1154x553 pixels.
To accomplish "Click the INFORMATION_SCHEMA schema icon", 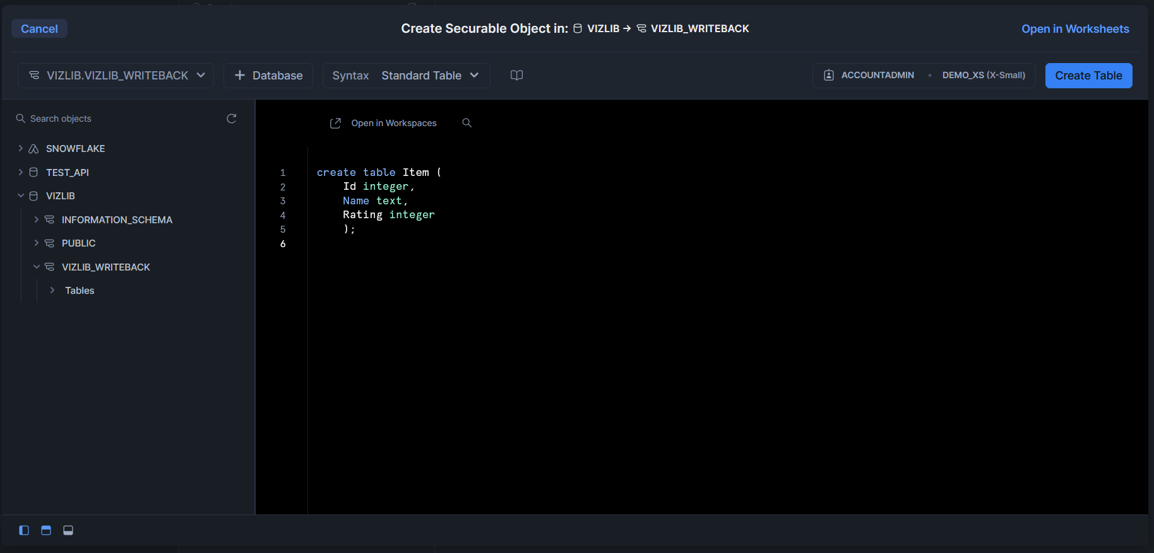I will (x=50, y=219).
